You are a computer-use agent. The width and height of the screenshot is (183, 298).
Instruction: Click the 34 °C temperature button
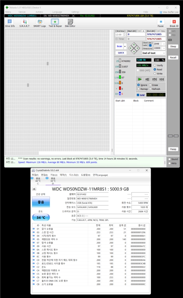[x=41, y=217]
